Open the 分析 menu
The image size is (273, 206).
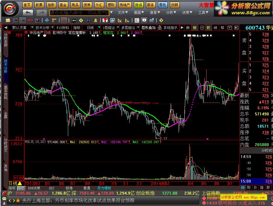click(171, 13)
